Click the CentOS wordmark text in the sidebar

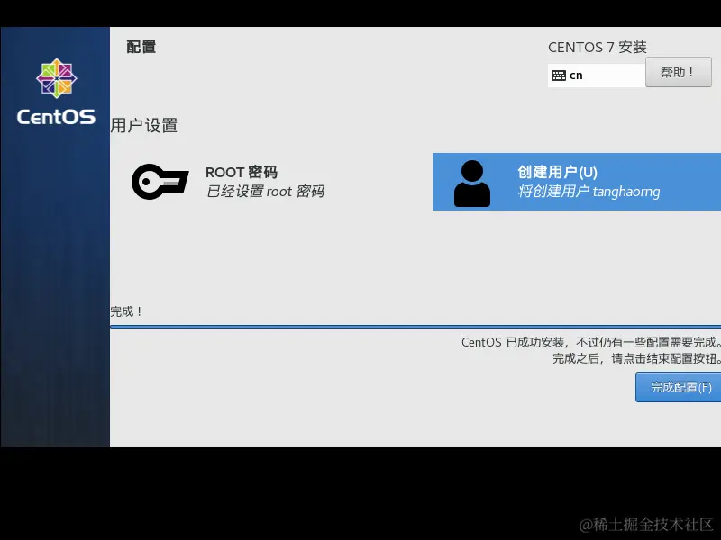[x=56, y=117]
